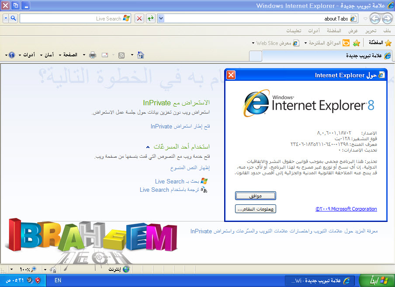
Task: Click the Print icon
Action: click(x=93, y=55)
